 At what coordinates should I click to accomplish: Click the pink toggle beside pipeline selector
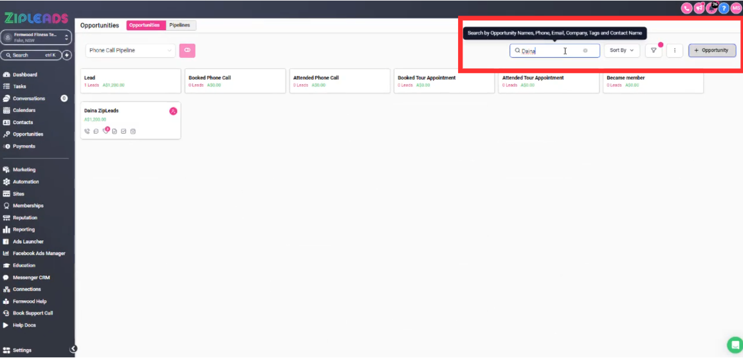[x=187, y=51]
